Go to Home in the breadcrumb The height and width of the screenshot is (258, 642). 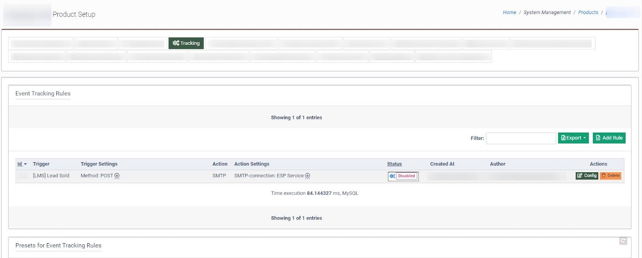(x=509, y=12)
